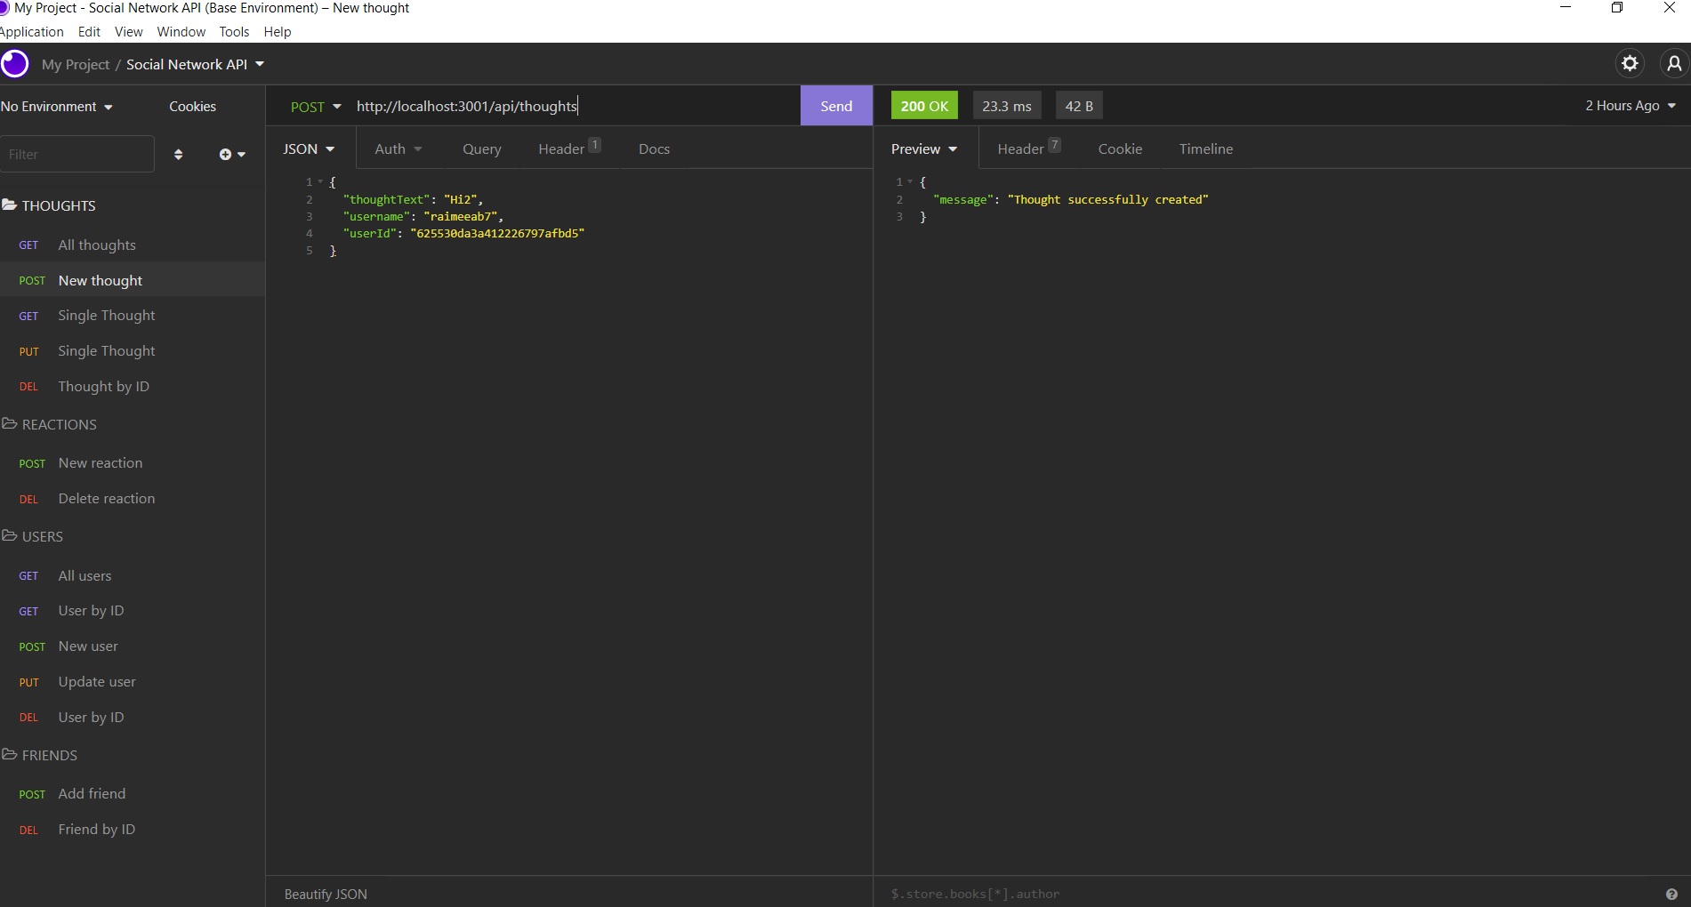Fold the response JSON at line 1
Image resolution: width=1691 pixels, height=907 pixels.
point(910,182)
